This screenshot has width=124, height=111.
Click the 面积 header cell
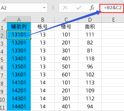[90, 27]
